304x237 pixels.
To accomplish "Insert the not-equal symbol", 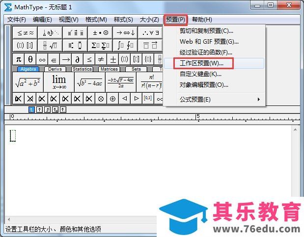I will coord(101,59).
